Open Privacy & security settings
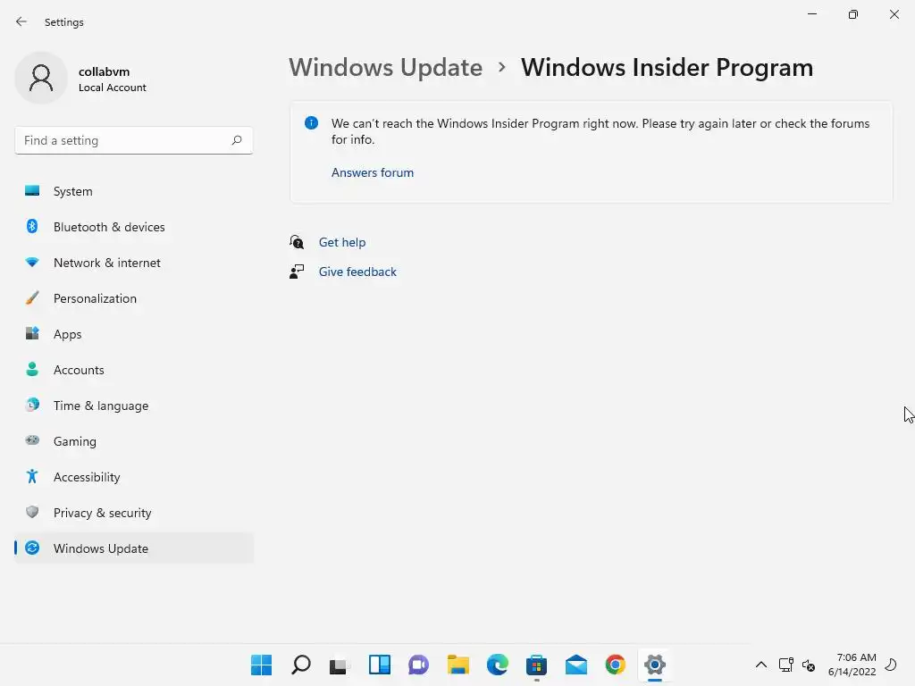This screenshot has height=686, width=915. click(134, 513)
